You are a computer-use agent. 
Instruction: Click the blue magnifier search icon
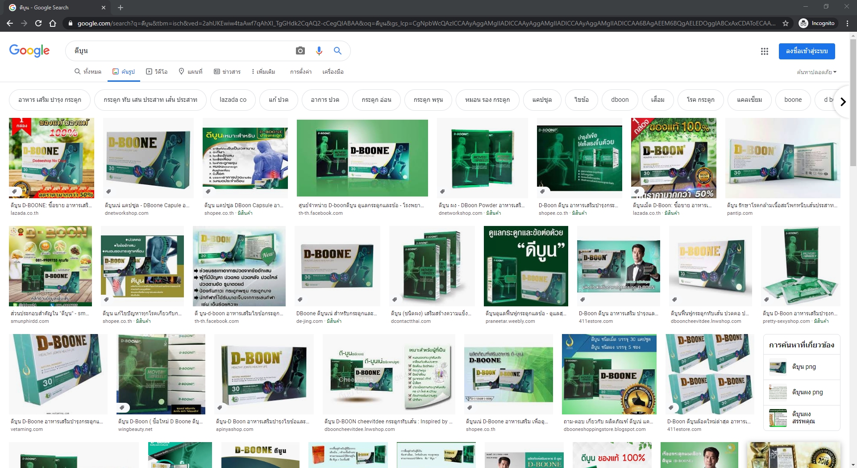click(337, 51)
